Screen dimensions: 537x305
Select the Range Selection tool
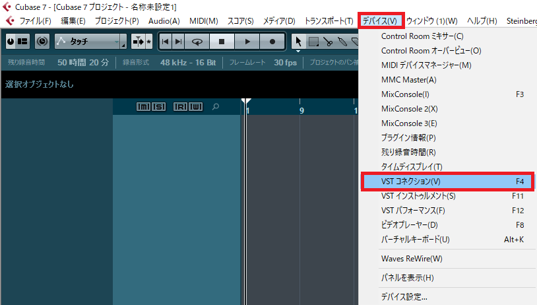click(313, 42)
